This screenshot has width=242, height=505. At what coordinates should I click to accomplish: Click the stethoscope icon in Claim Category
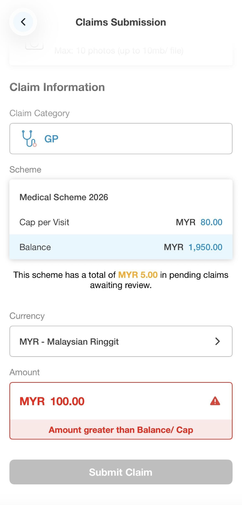pos(29,139)
